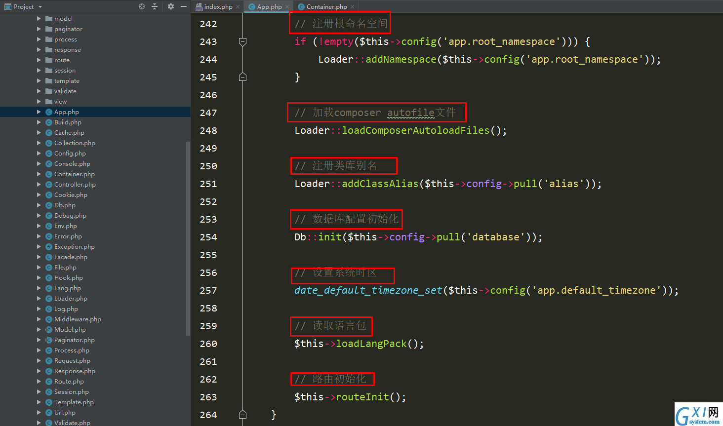Click the Db.php class icon

pyautogui.click(x=49, y=205)
